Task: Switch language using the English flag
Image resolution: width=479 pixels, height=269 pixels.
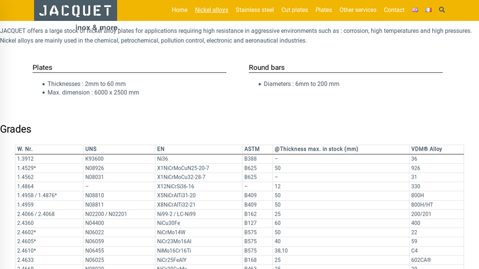Action: point(415,10)
